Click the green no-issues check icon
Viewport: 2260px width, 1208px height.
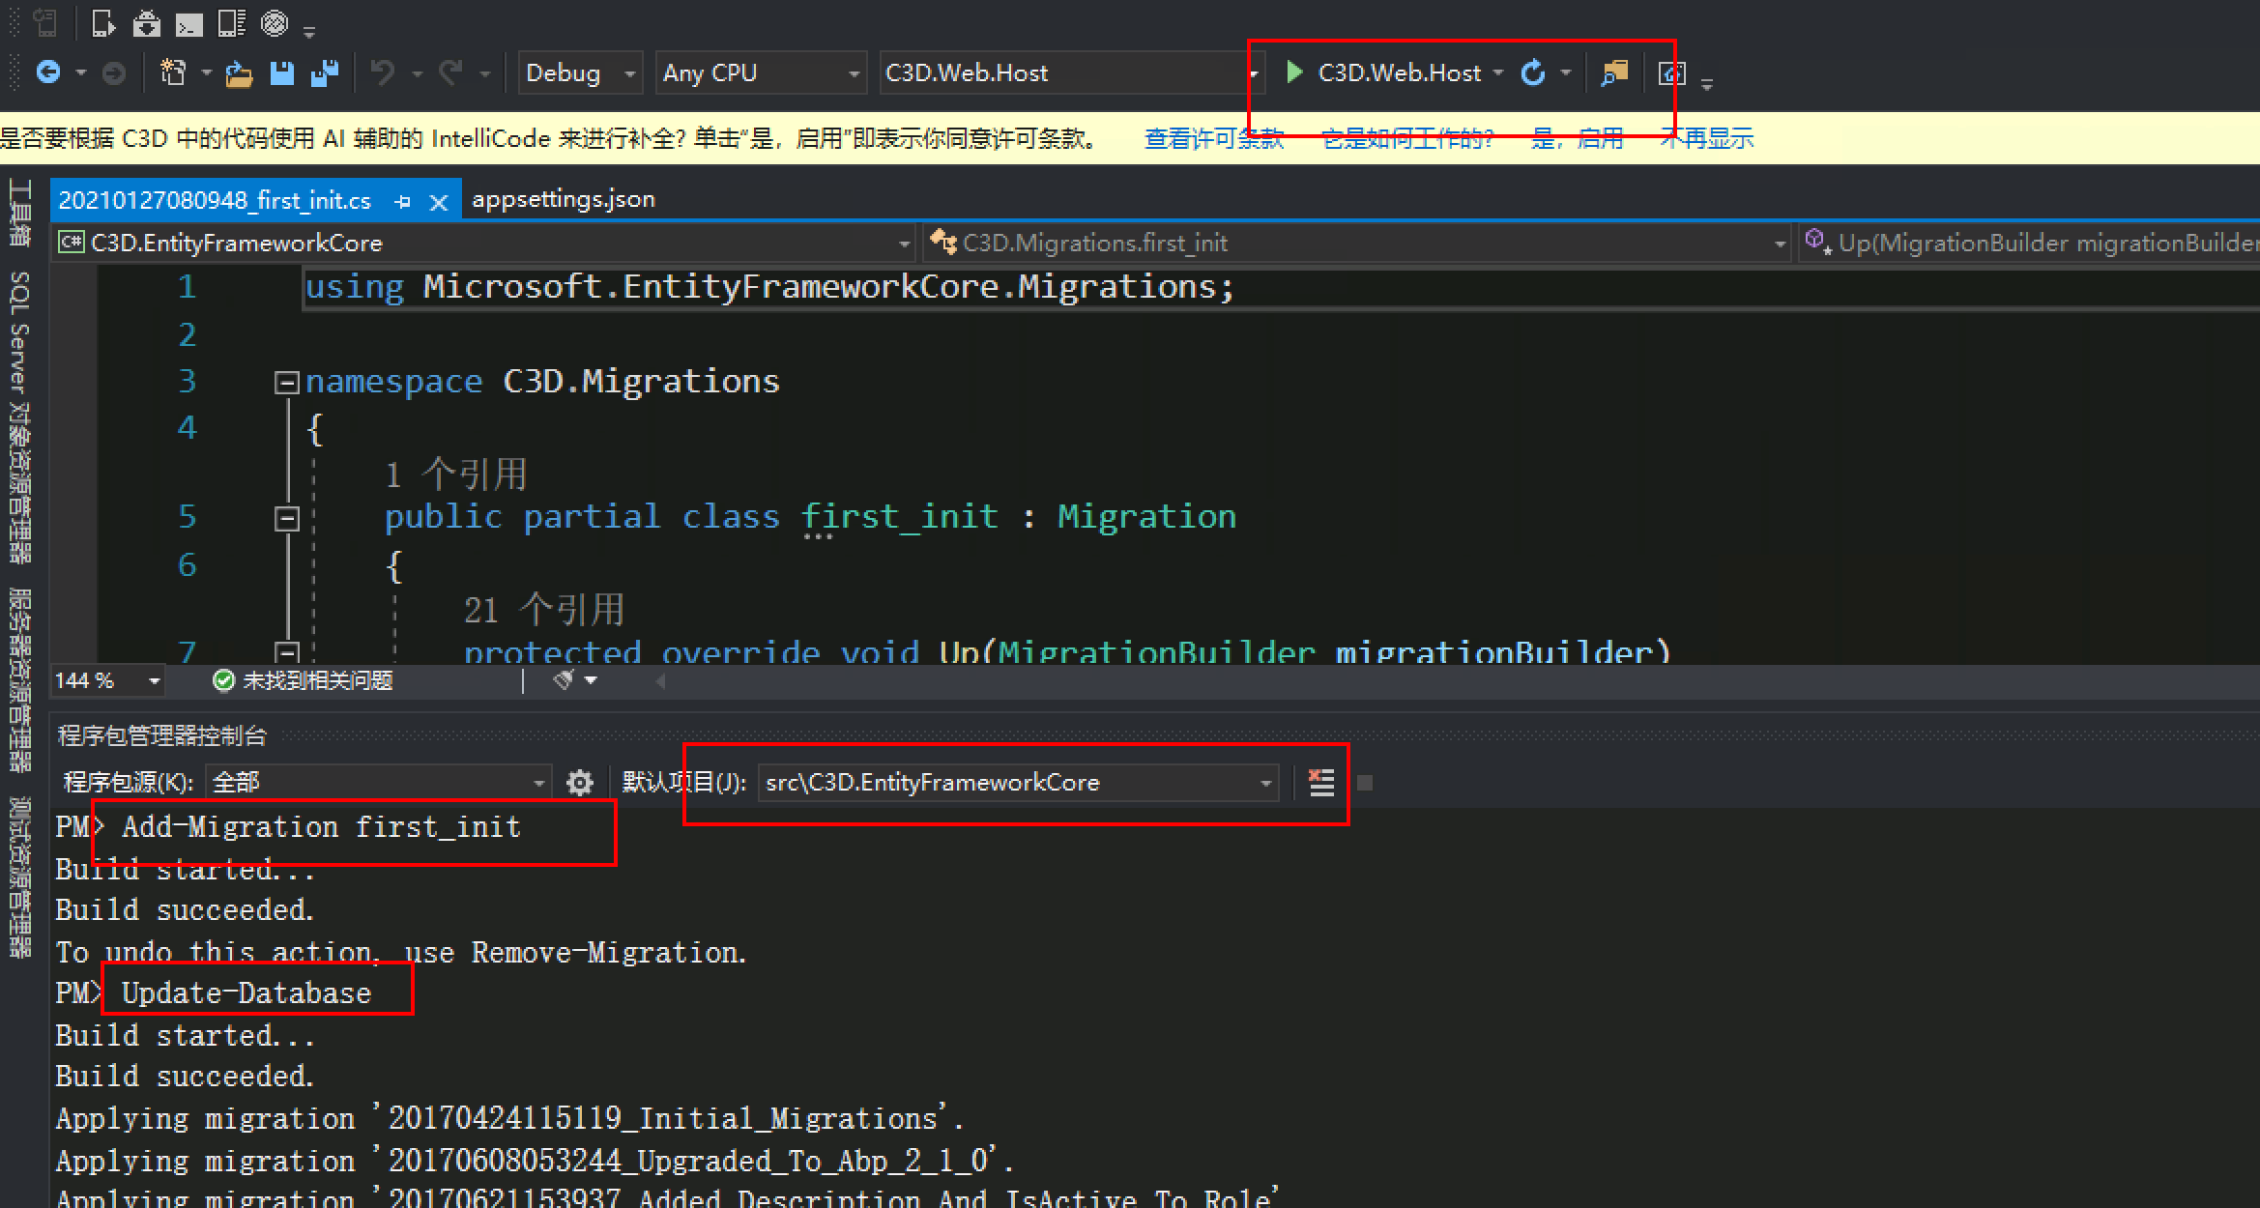click(223, 680)
